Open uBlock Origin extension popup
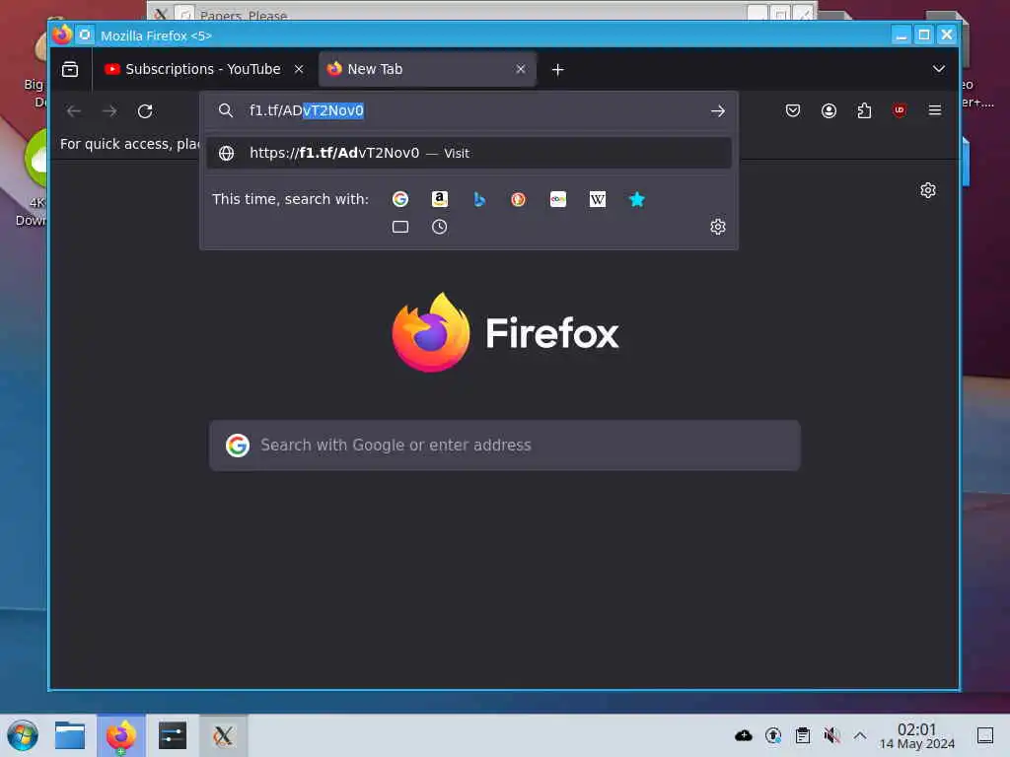 coord(900,110)
